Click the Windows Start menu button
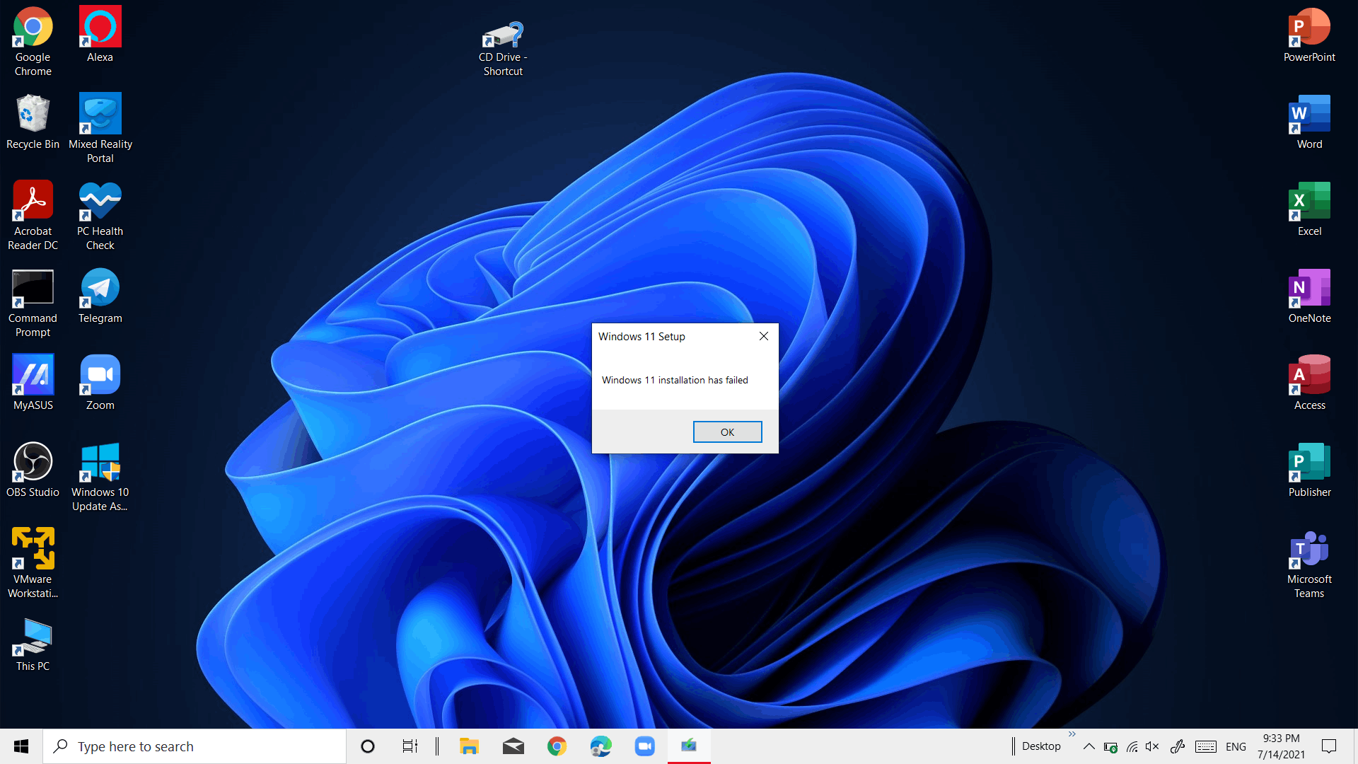This screenshot has height=764, width=1358. (21, 746)
